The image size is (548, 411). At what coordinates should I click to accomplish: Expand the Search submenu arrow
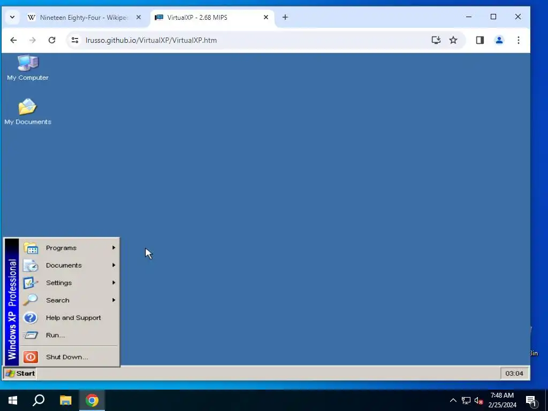[x=113, y=300]
